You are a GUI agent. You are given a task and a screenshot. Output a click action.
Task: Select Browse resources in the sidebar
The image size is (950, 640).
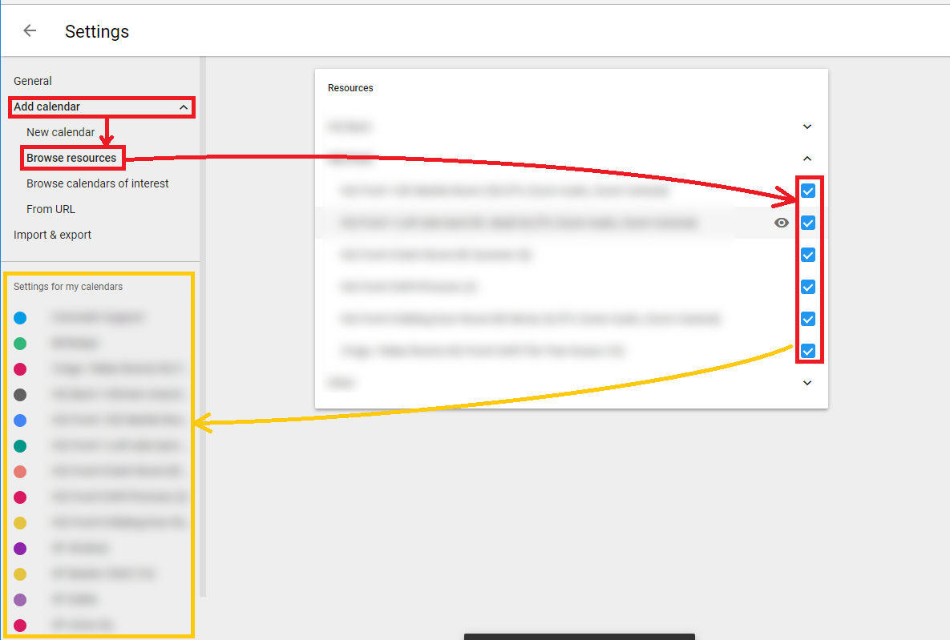click(71, 158)
